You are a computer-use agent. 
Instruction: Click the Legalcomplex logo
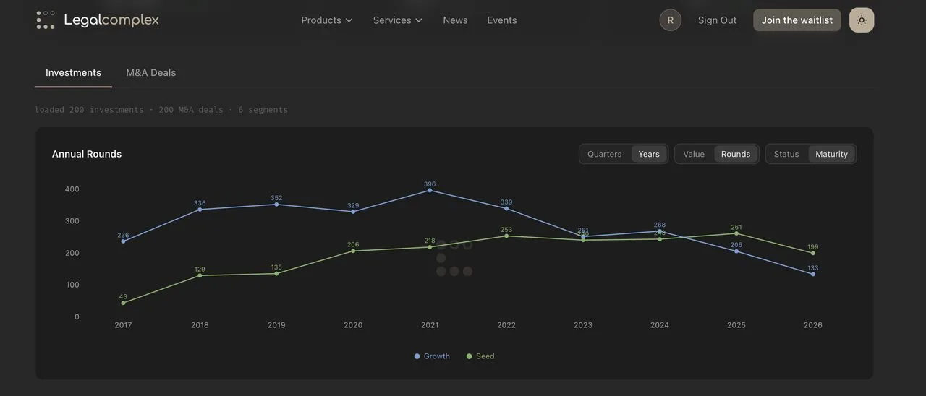pos(98,20)
